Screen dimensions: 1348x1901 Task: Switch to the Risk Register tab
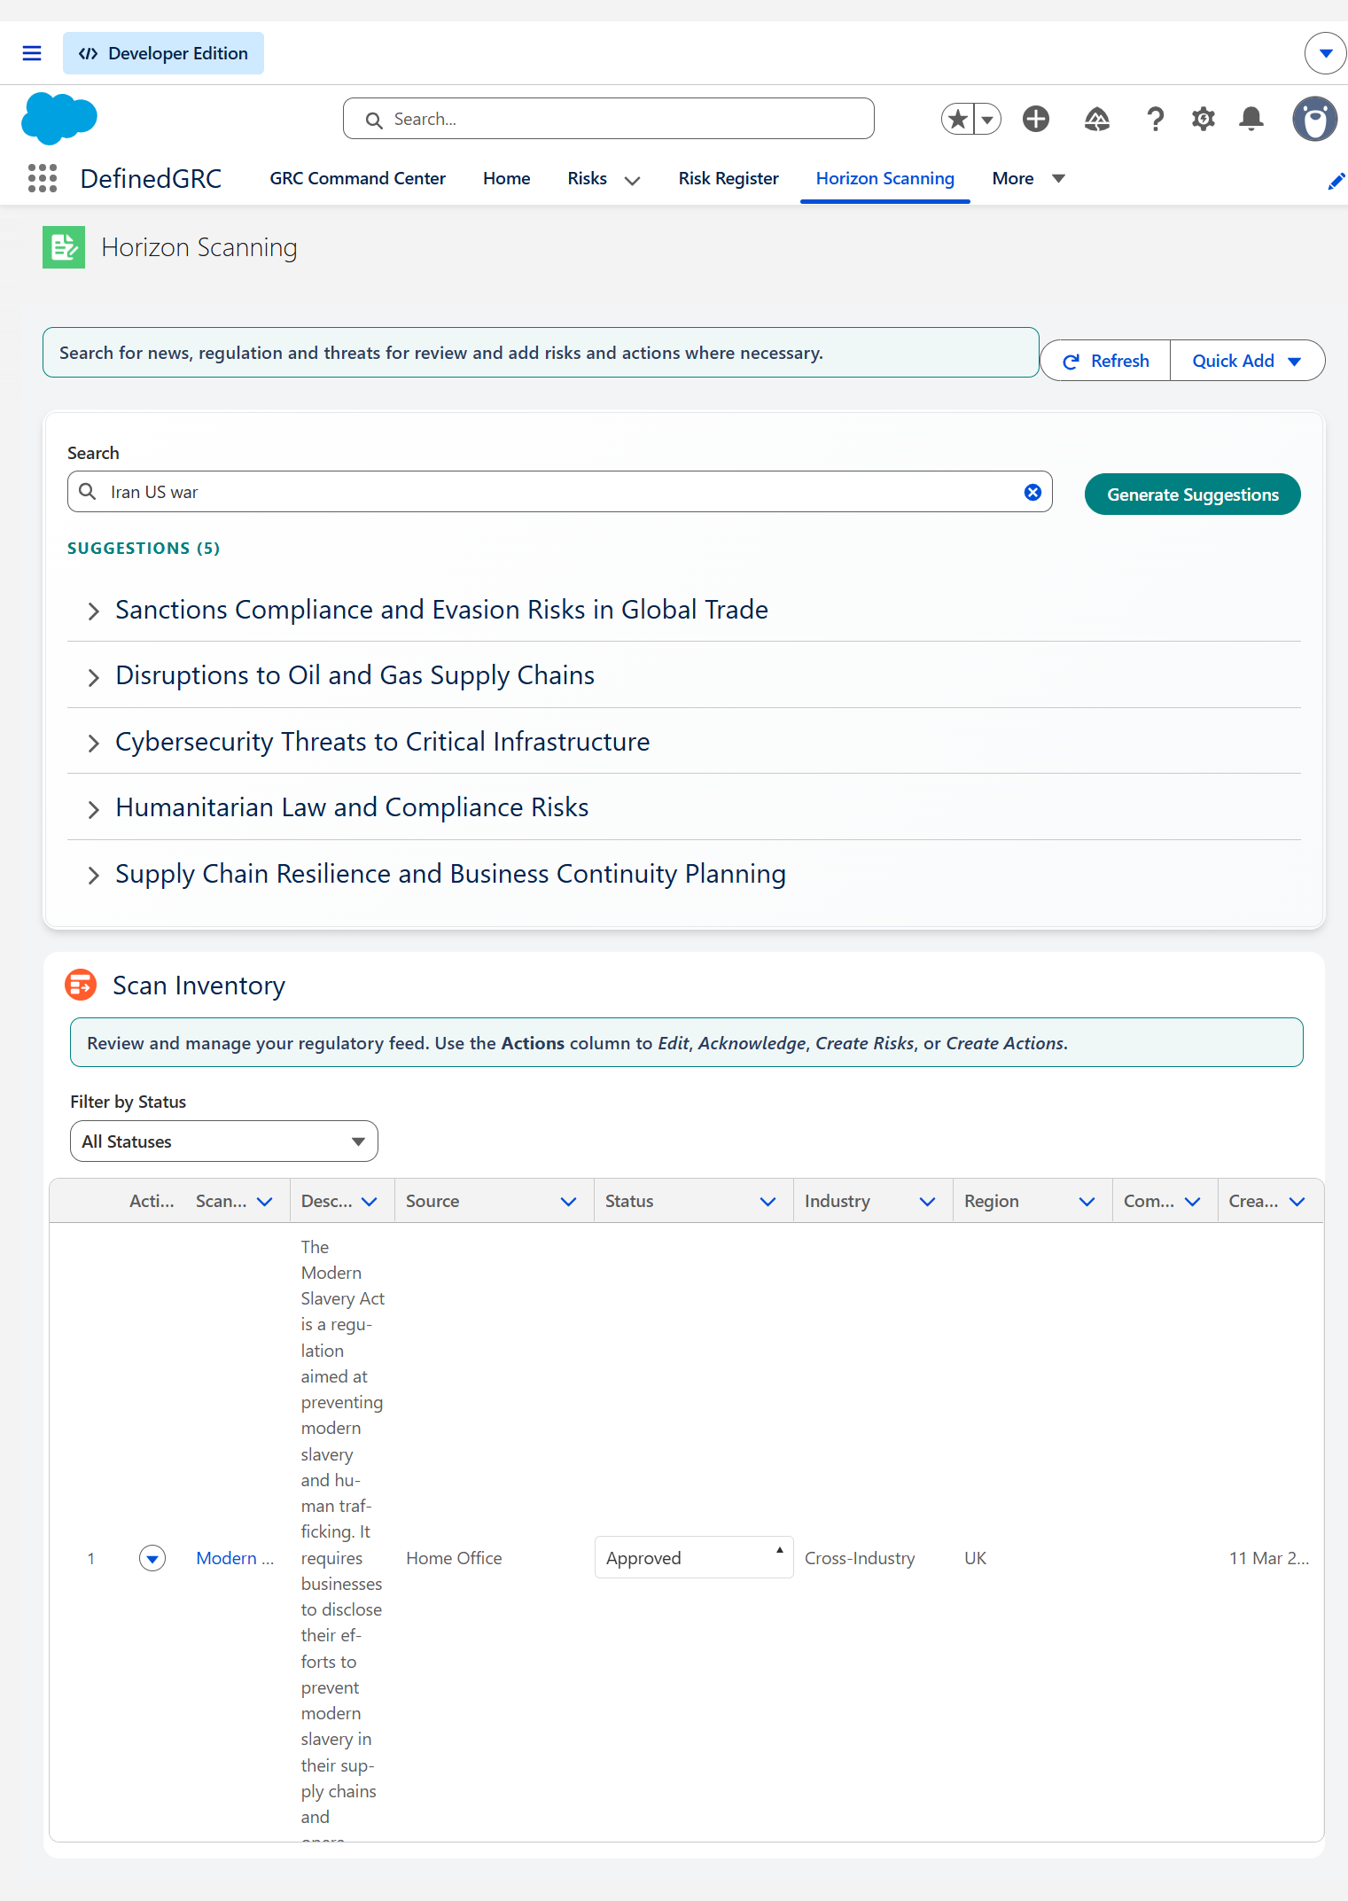coord(729,178)
